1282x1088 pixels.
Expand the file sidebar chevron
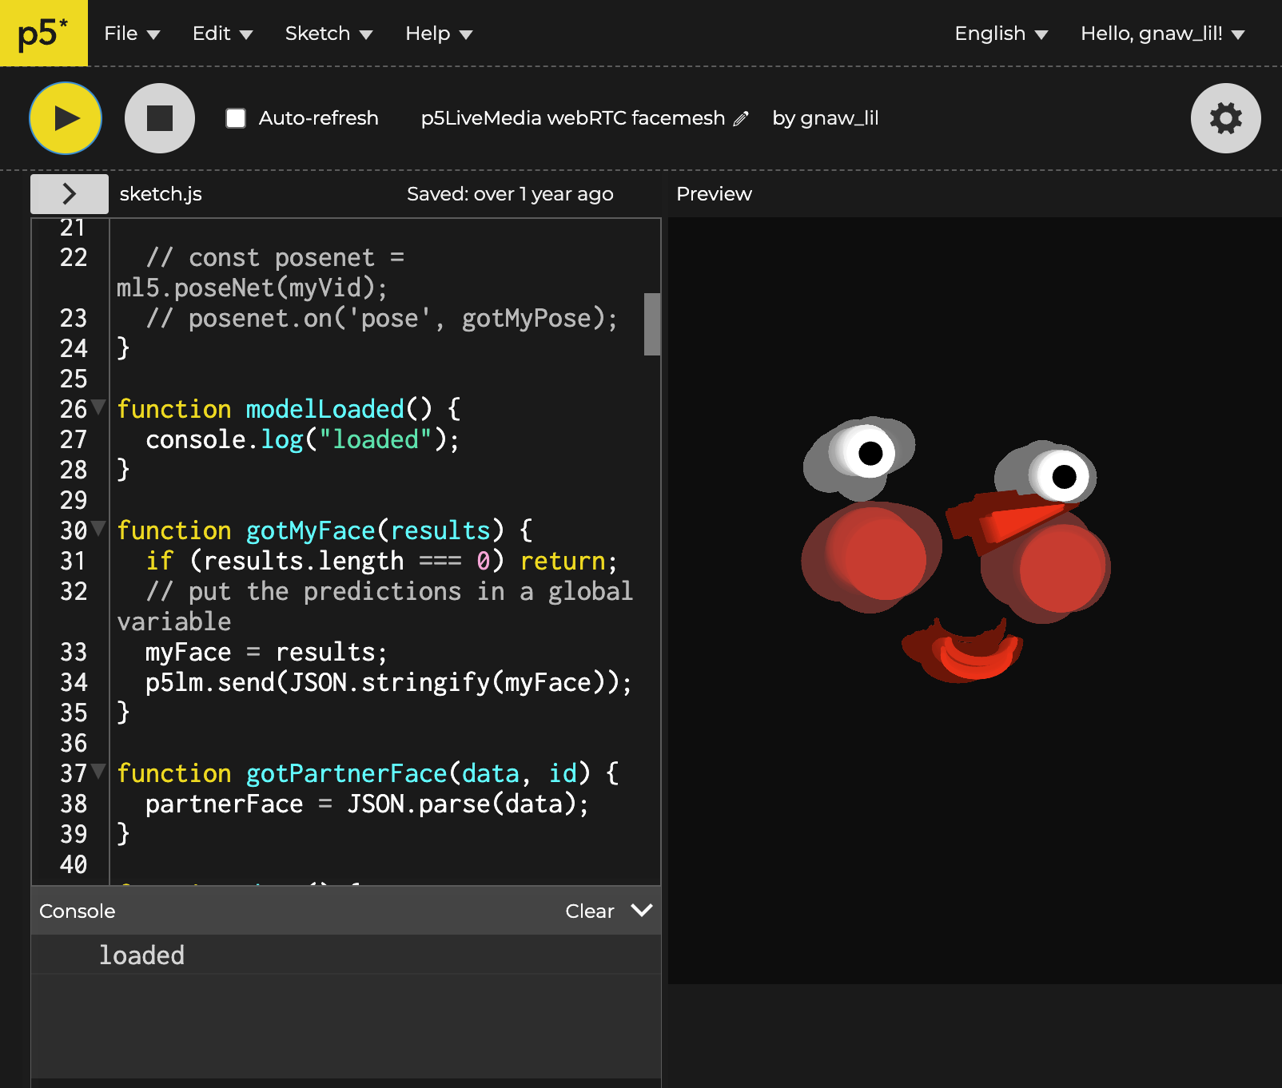(70, 193)
